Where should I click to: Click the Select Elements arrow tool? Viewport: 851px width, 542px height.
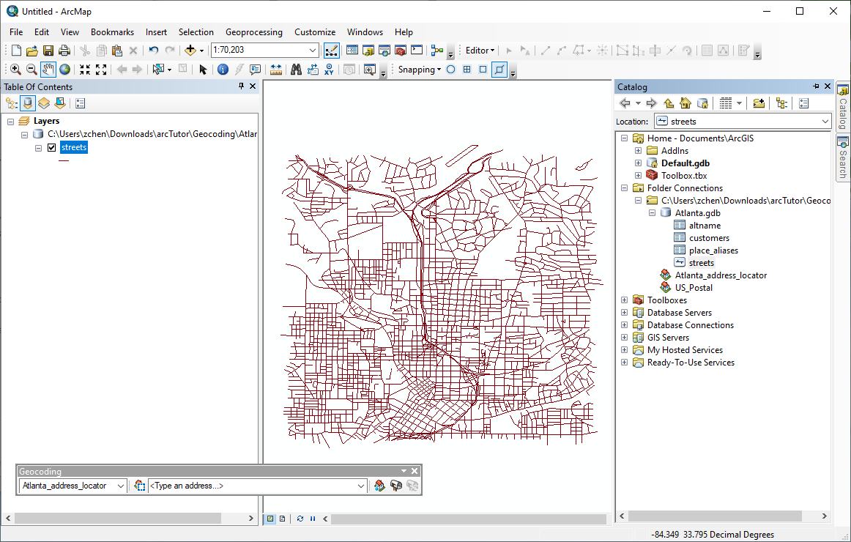point(203,70)
